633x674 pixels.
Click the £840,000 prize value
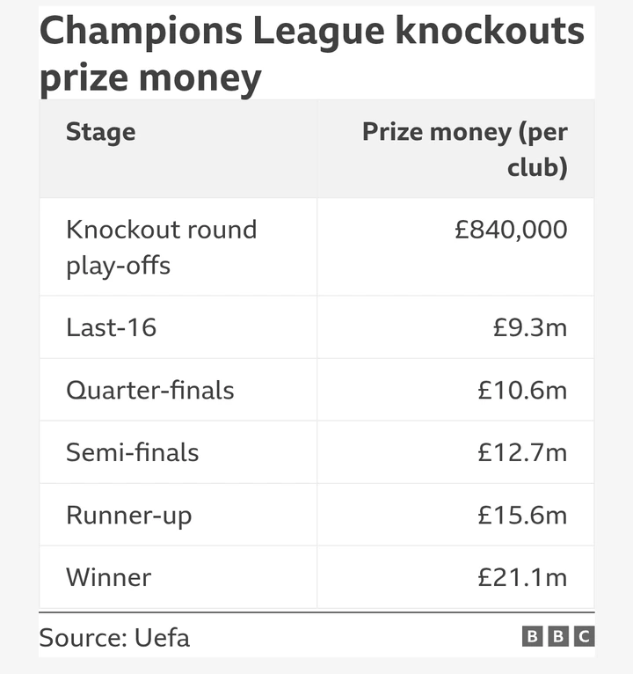coord(511,229)
